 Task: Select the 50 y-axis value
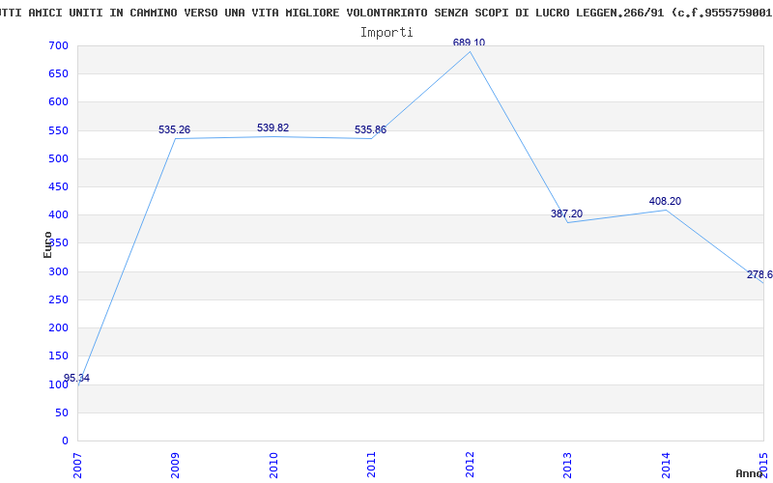point(62,413)
